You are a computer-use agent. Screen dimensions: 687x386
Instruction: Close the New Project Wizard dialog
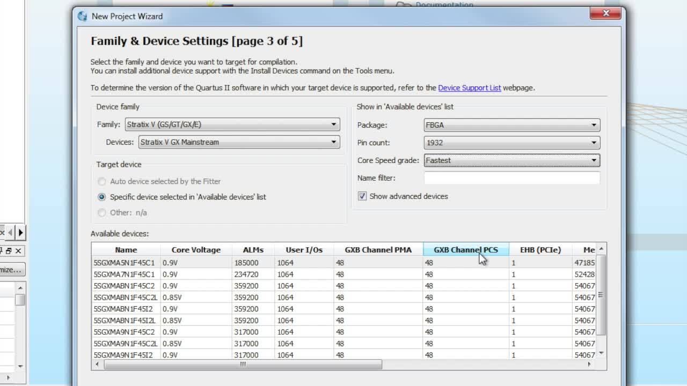click(606, 13)
